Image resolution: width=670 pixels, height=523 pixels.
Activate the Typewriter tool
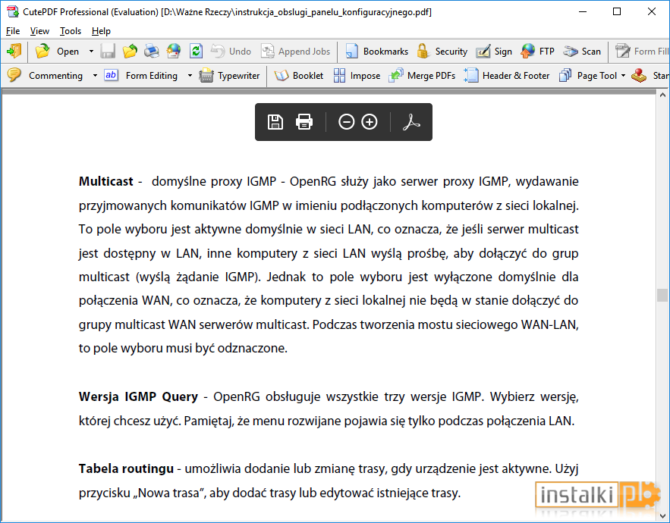[x=229, y=76]
